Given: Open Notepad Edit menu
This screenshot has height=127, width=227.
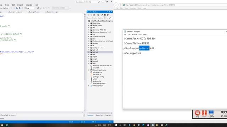Looking at the screenshot, I should 129,35.
